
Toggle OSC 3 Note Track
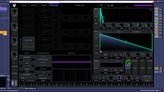coord(28,40)
